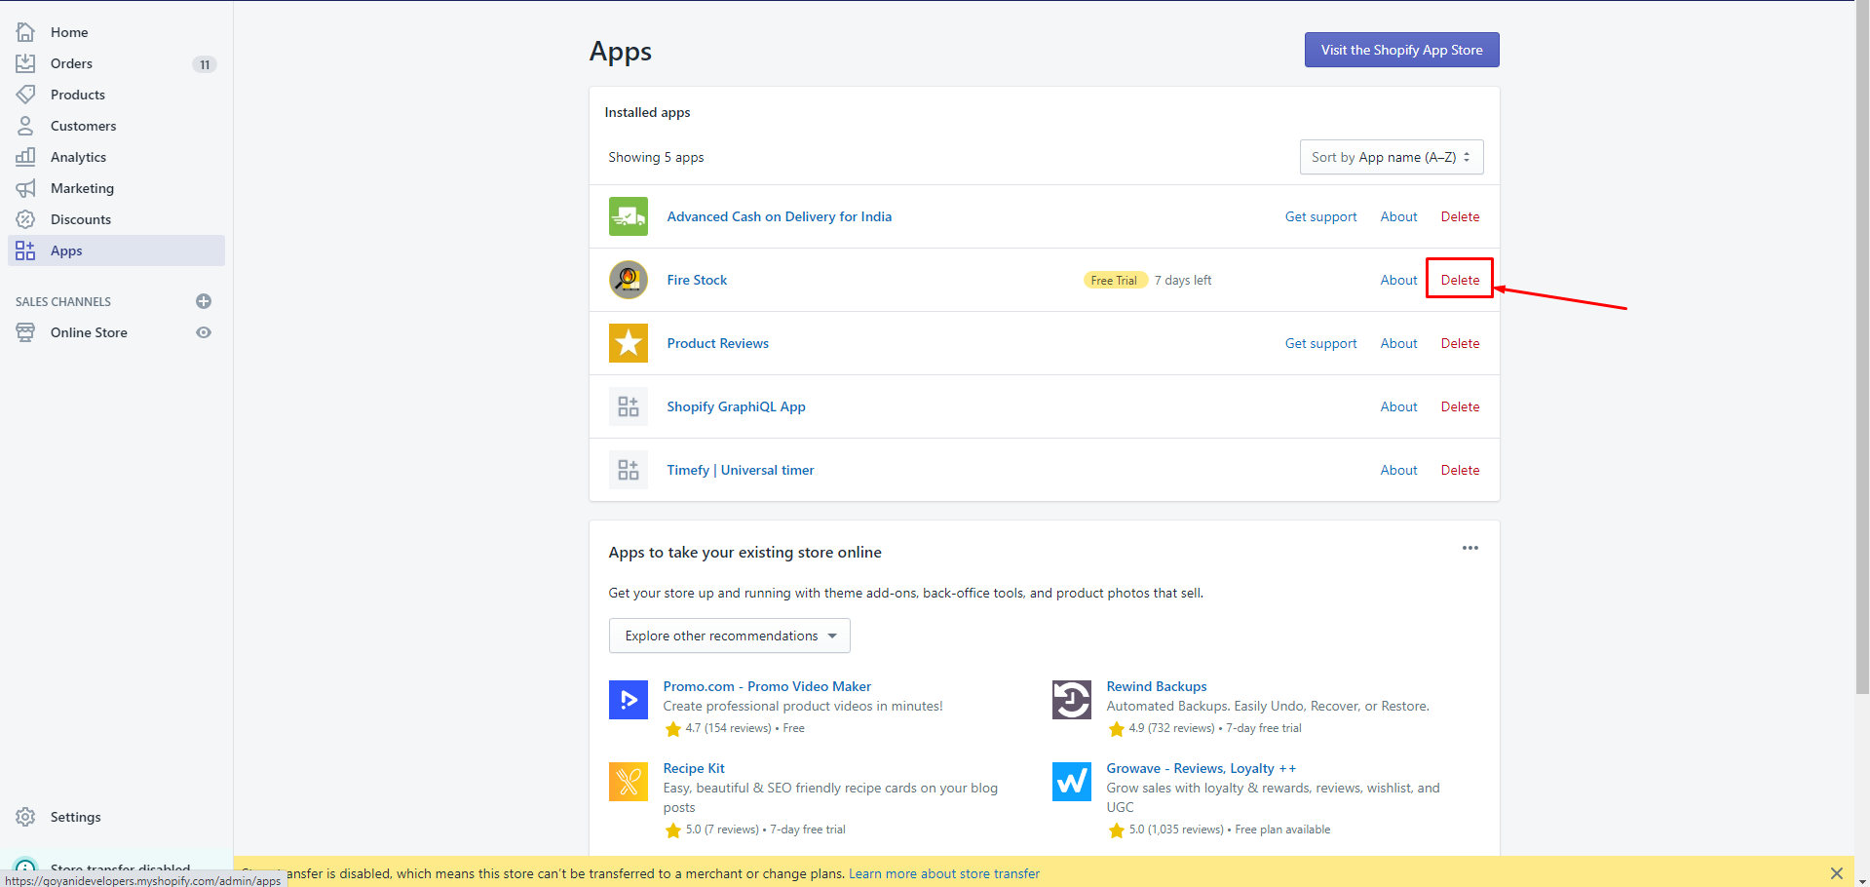Open Timefy Universal timer app
Image resolution: width=1870 pixels, height=887 pixels.
pos(741,470)
